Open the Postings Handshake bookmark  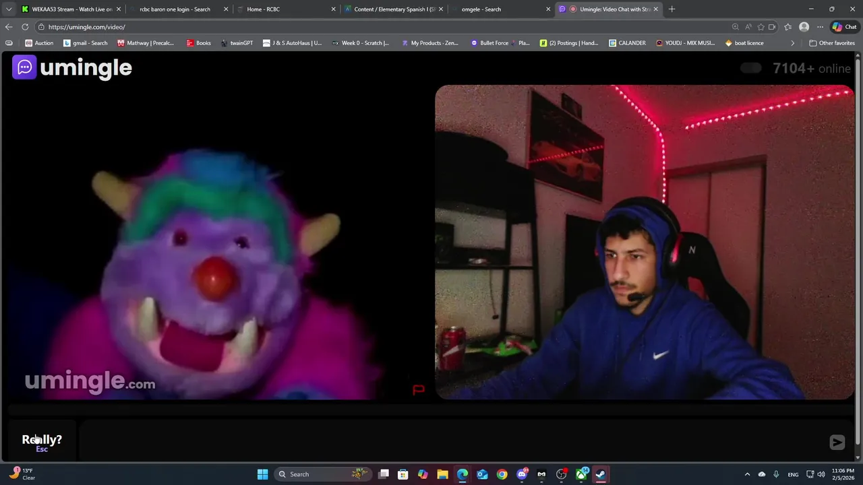569,43
